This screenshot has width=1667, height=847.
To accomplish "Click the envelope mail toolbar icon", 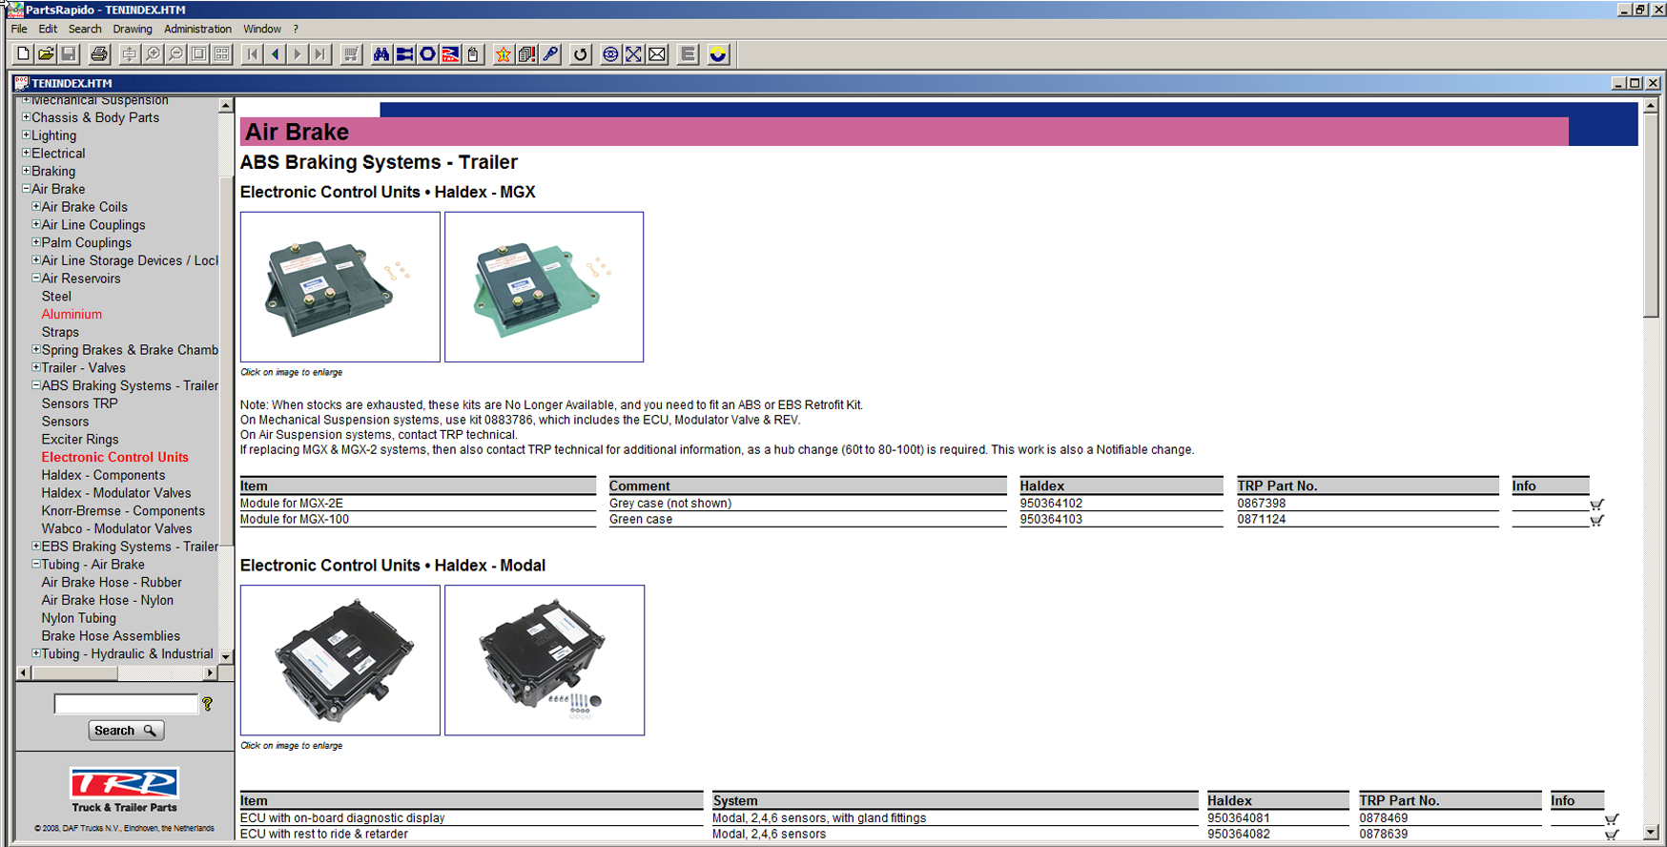I will tap(657, 54).
